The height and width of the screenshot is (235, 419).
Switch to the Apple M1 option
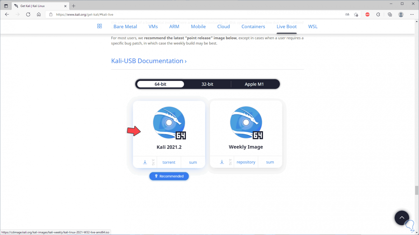(x=254, y=84)
